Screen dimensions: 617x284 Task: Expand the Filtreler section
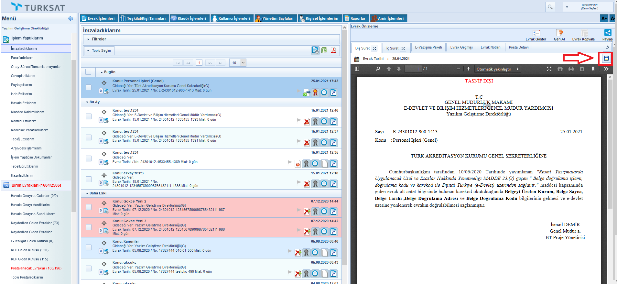[x=99, y=39]
